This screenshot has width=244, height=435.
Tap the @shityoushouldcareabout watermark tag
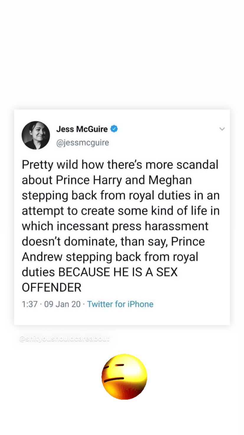pos(64,339)
